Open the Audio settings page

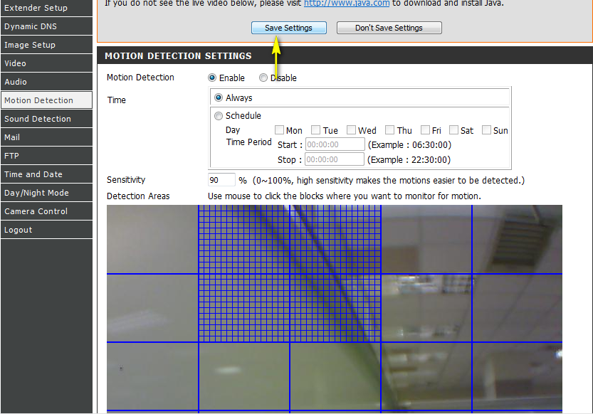pos(46,82)
